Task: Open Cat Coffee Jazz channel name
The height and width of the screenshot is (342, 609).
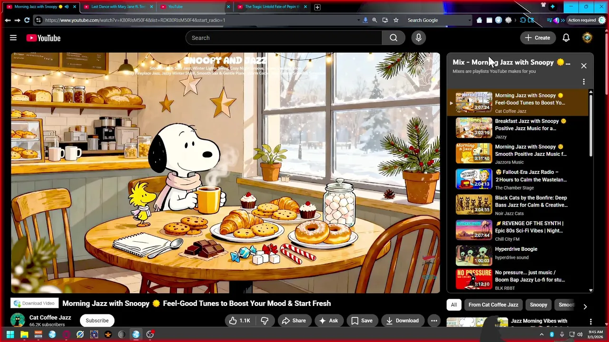Action: pyautogui.click(x=50, y=317)
